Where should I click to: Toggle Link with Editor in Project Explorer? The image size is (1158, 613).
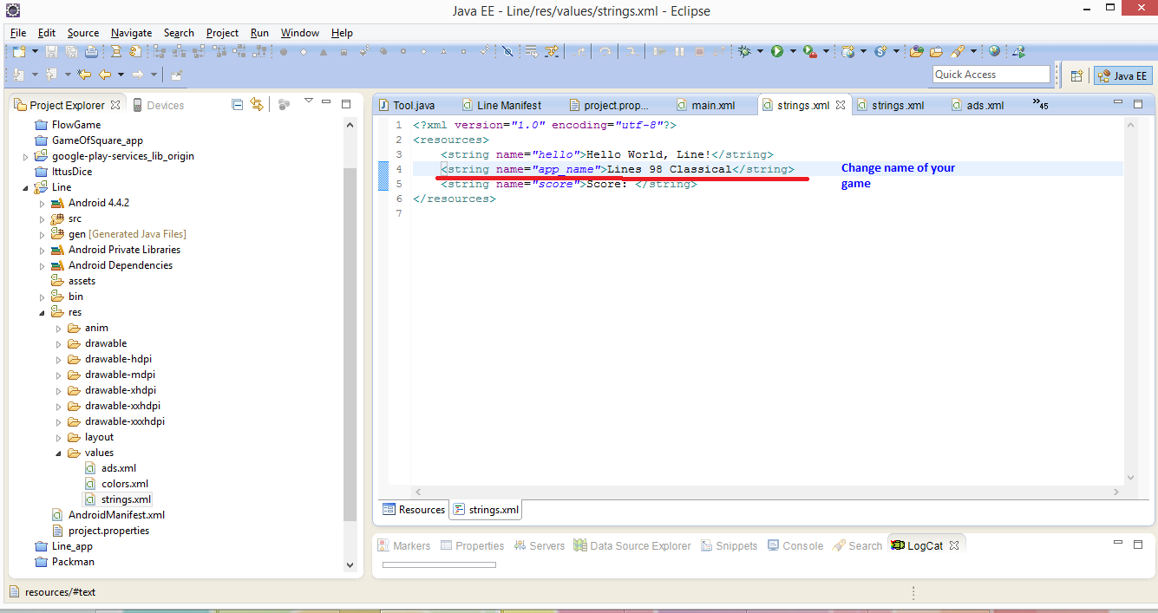pos(256,105)
